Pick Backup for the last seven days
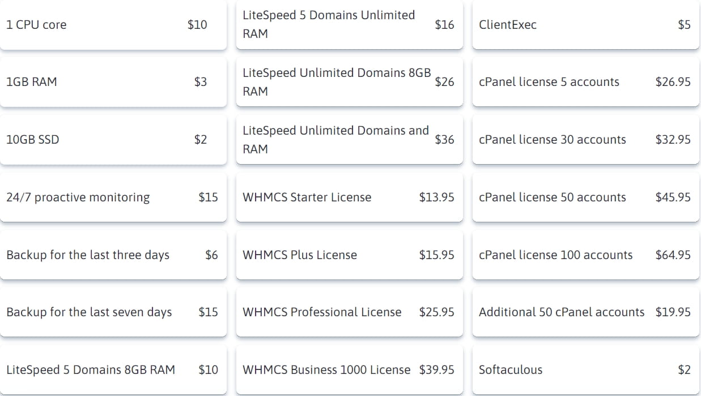Viewport: 701px width, 396px height. (x=113, y=312)
